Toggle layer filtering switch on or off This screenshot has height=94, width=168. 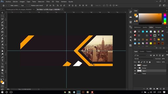pos(167,55)
